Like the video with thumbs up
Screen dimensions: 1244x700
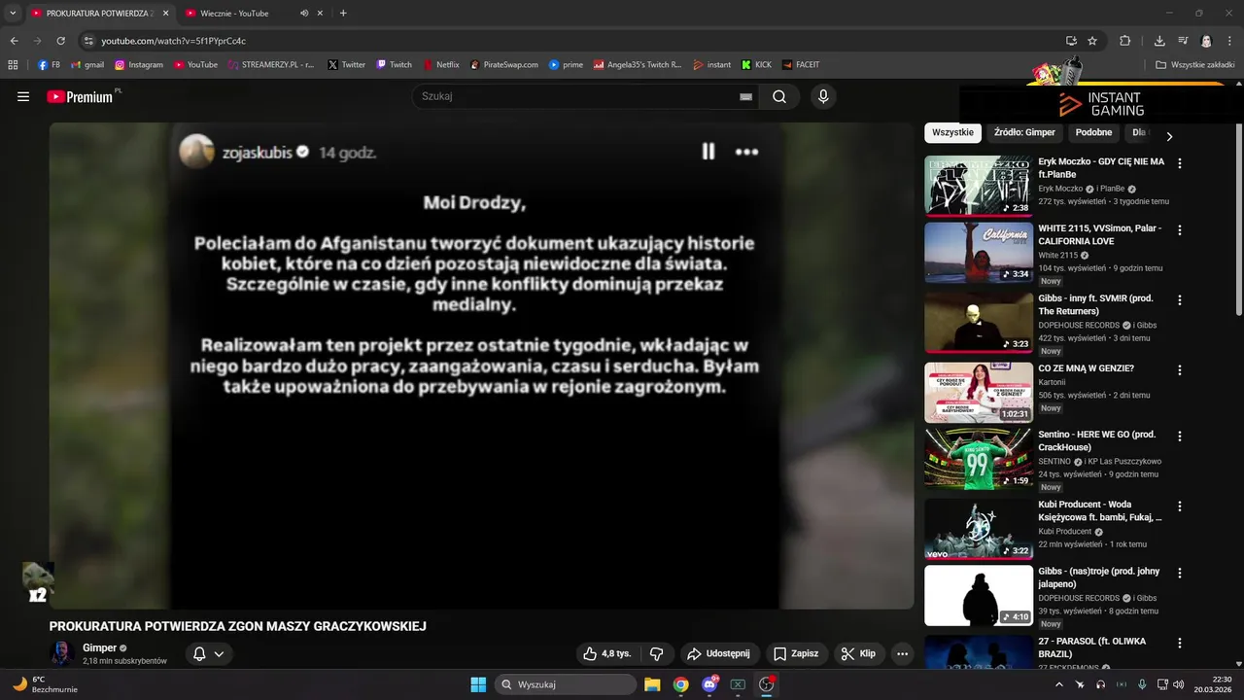(x=607, y=653)
